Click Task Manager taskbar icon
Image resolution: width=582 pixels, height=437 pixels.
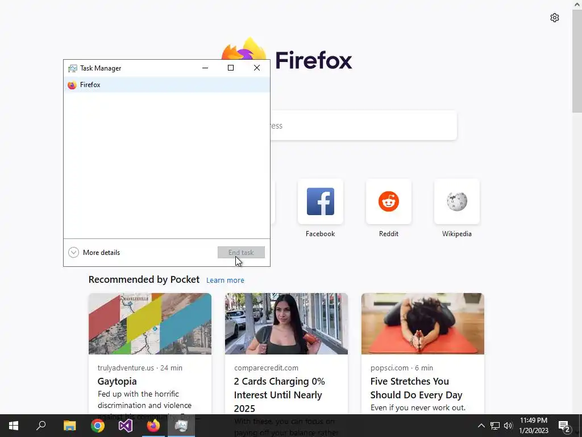(x=181, y=426)
